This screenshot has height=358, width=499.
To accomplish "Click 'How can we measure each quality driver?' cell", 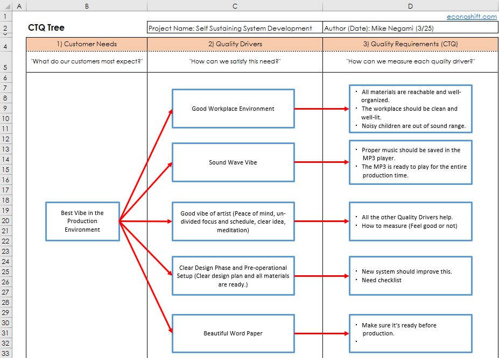I will pos(411,61).
